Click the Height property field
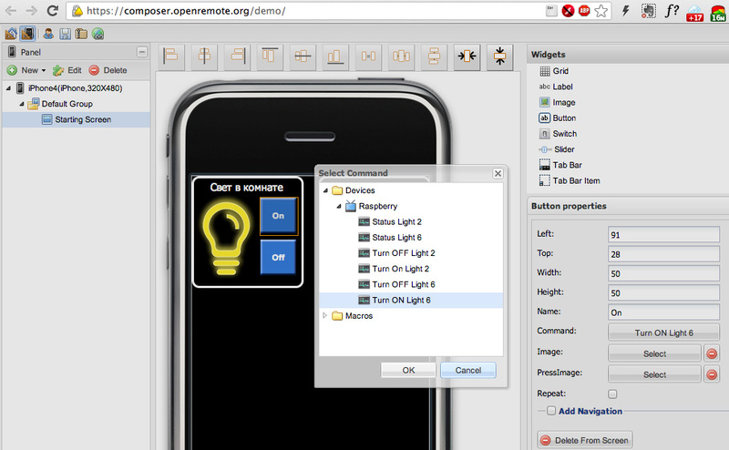 (x=663, y=293)
